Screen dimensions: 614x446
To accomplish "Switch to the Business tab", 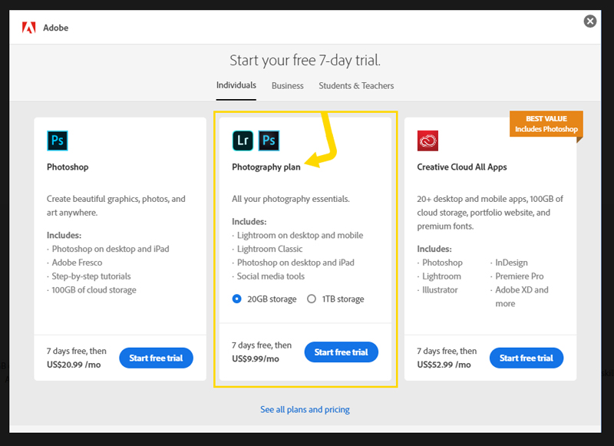I will 287,86.
